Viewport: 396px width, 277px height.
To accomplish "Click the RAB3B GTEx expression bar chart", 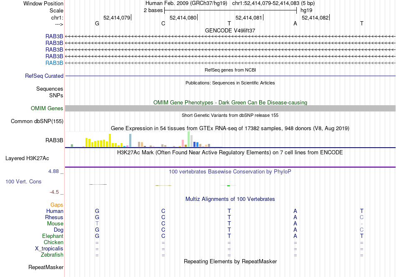I will (144, 139).
